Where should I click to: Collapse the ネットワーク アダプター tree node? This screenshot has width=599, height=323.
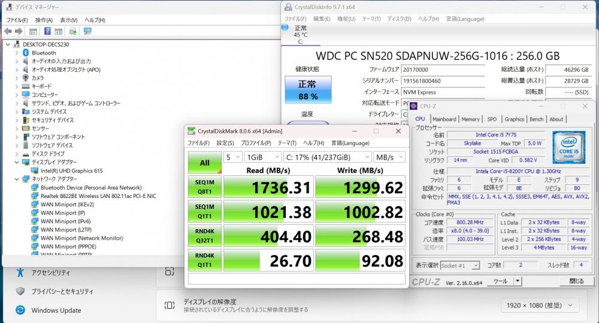click(x=16, y=179)
